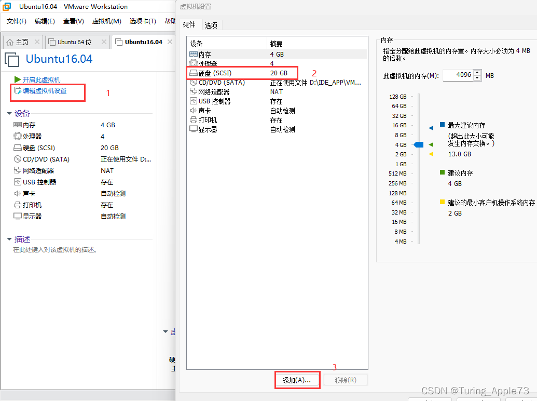Click the 设备 column header in settings list

227,44
